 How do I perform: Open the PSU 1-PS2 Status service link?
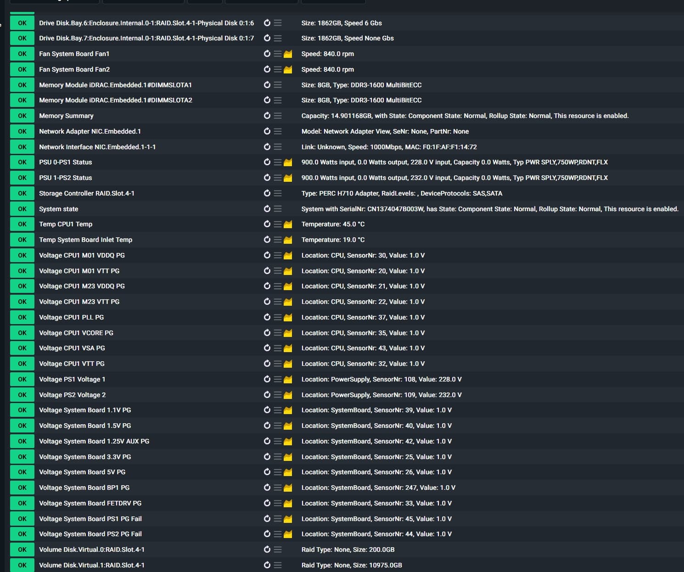65,178
